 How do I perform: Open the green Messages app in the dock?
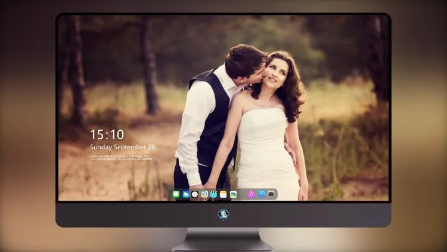[176, 194]
